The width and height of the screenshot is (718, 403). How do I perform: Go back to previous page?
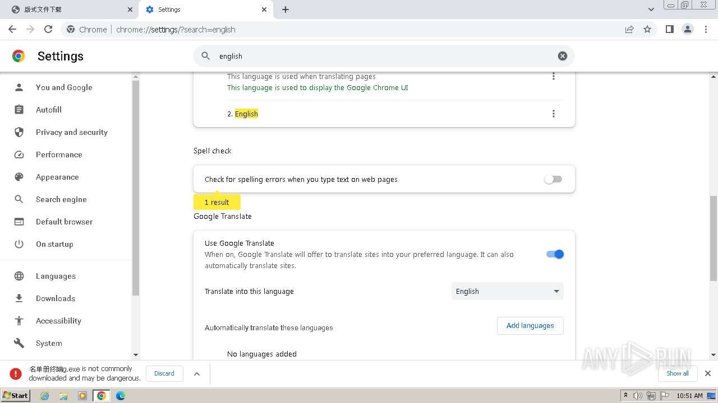coord(12,29)
